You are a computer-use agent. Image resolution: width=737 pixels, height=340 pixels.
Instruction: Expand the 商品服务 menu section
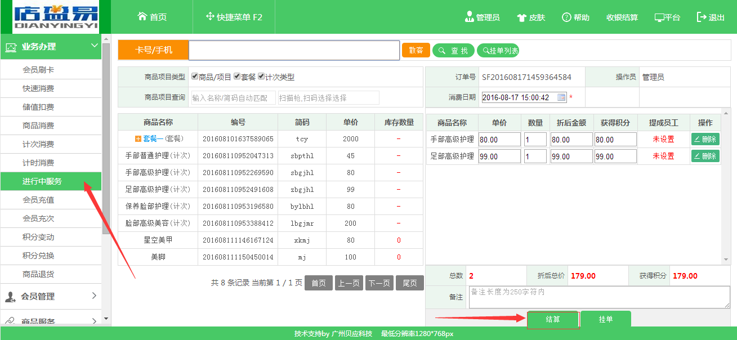tap(94, 321)
